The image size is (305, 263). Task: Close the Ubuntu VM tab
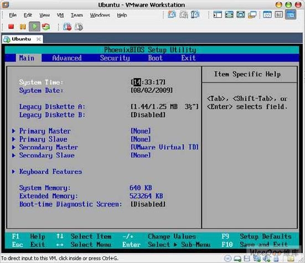coord(39,39)
